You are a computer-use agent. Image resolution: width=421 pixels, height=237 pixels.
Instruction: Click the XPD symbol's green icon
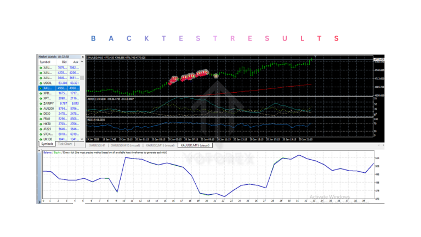click(x=40, y=93)
